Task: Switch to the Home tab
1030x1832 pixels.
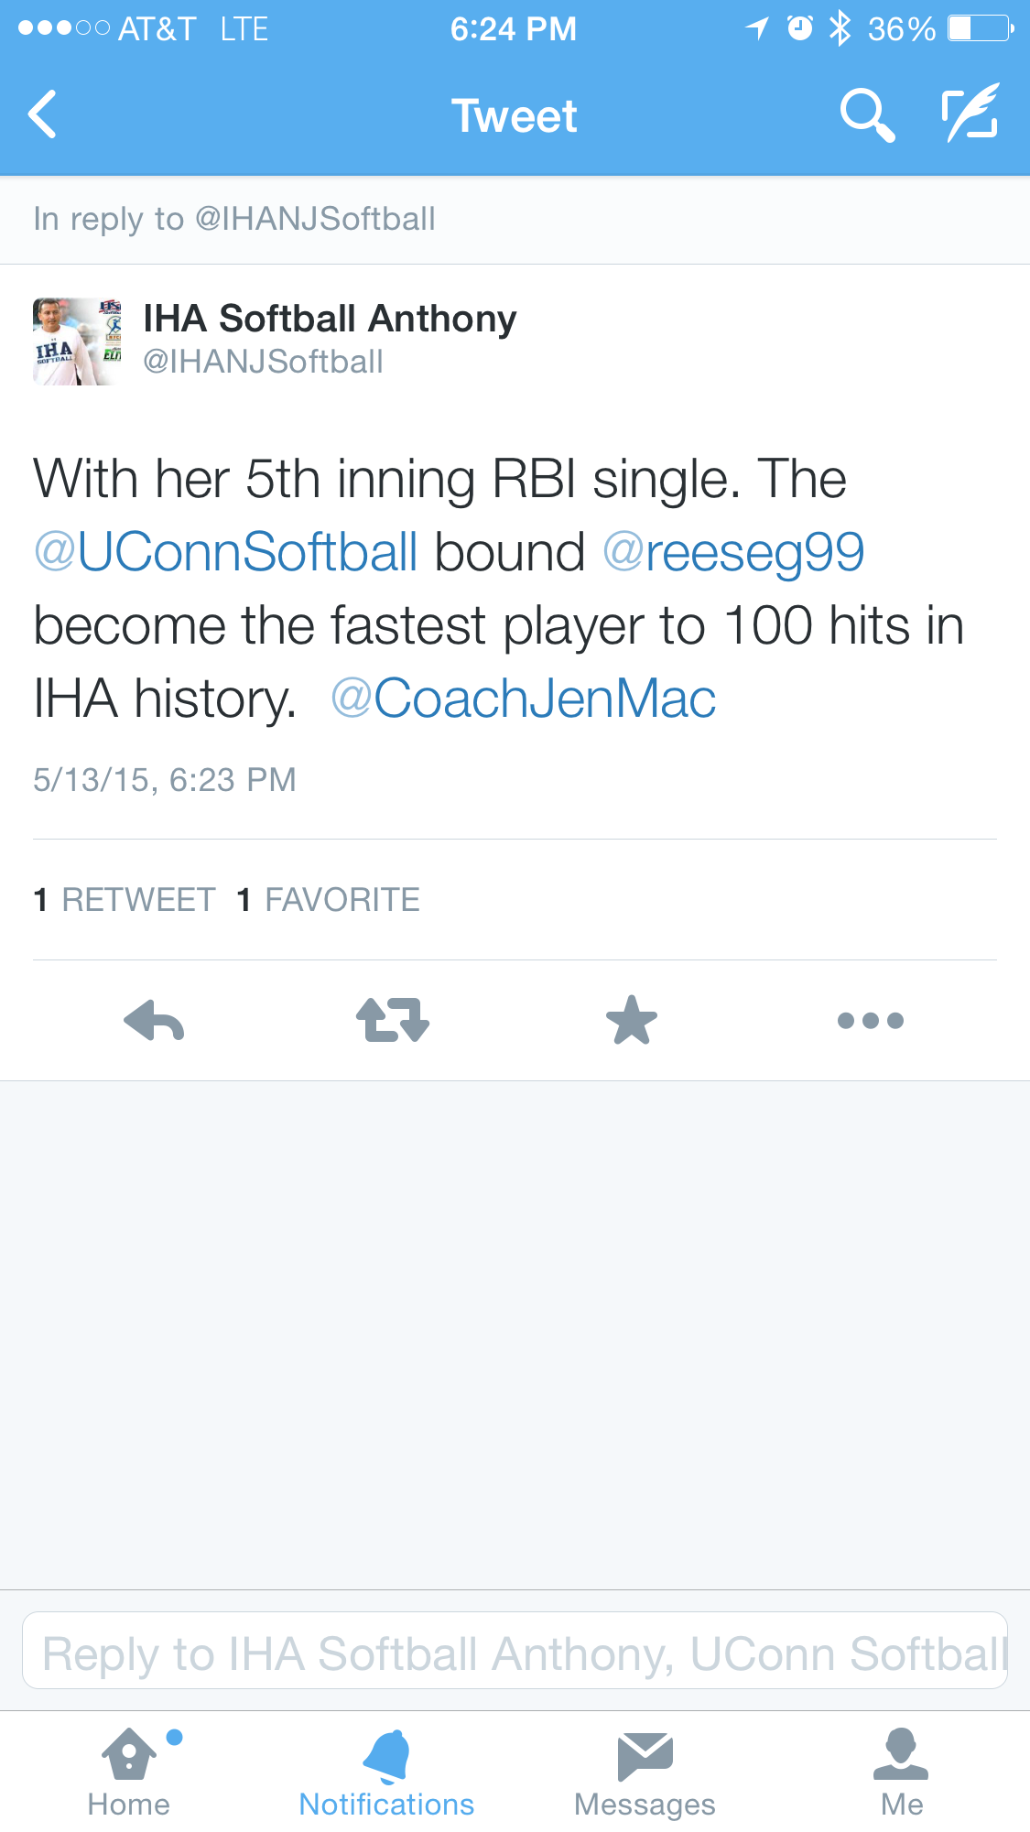Action: pos(129,1772)
